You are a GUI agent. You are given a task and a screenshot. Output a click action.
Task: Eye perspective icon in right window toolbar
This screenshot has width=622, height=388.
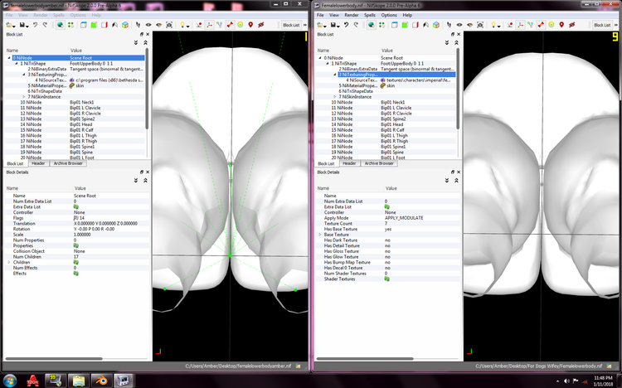pos(459,25)
